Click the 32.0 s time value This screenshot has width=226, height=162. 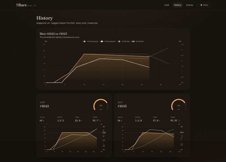pyautogui.click(x=79, y=121)
